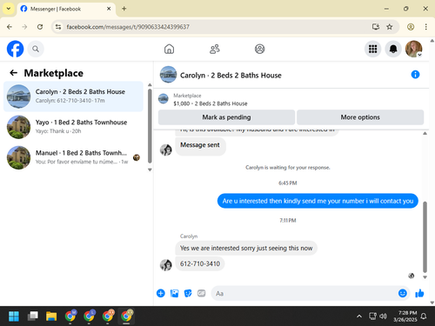Open Chrome three-dot menu
Viewport: 435px width, 326px height.
click(x=425, y=27)
